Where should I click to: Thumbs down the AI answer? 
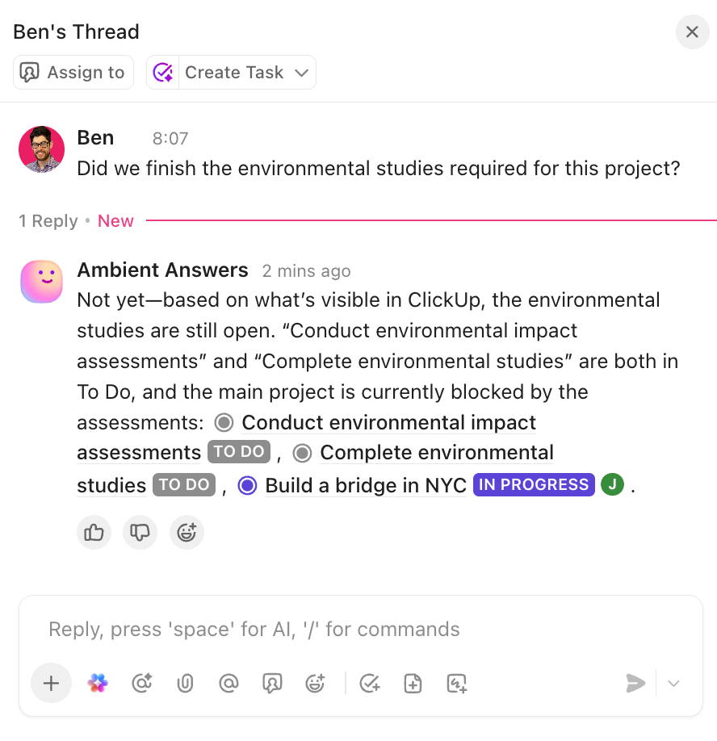(x=140, y=532)
